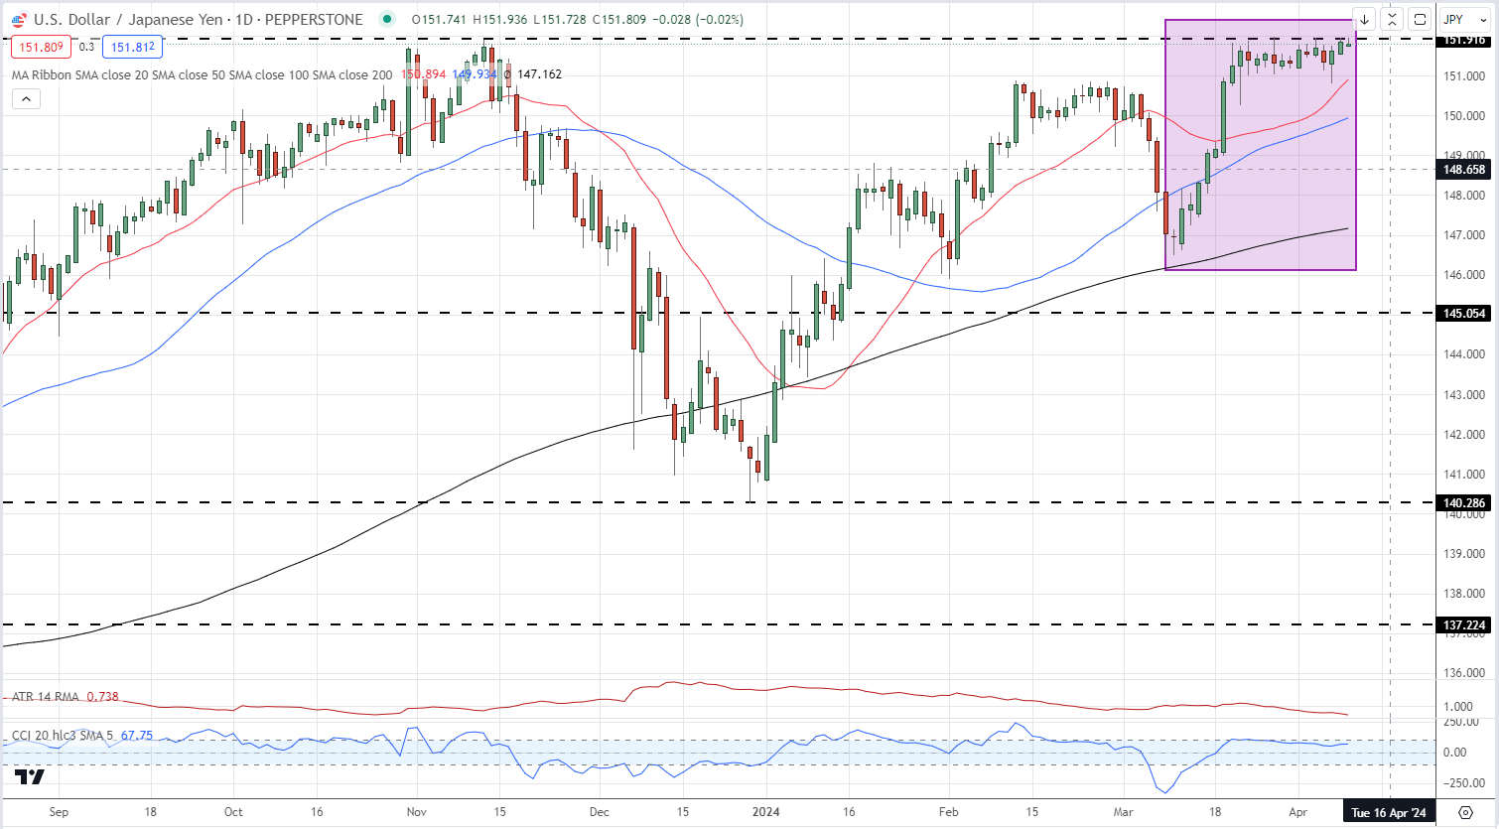The image size is (1499, 829).
Task: Open the JPY currency dropdown
Action: click(x=1465, y=20)
